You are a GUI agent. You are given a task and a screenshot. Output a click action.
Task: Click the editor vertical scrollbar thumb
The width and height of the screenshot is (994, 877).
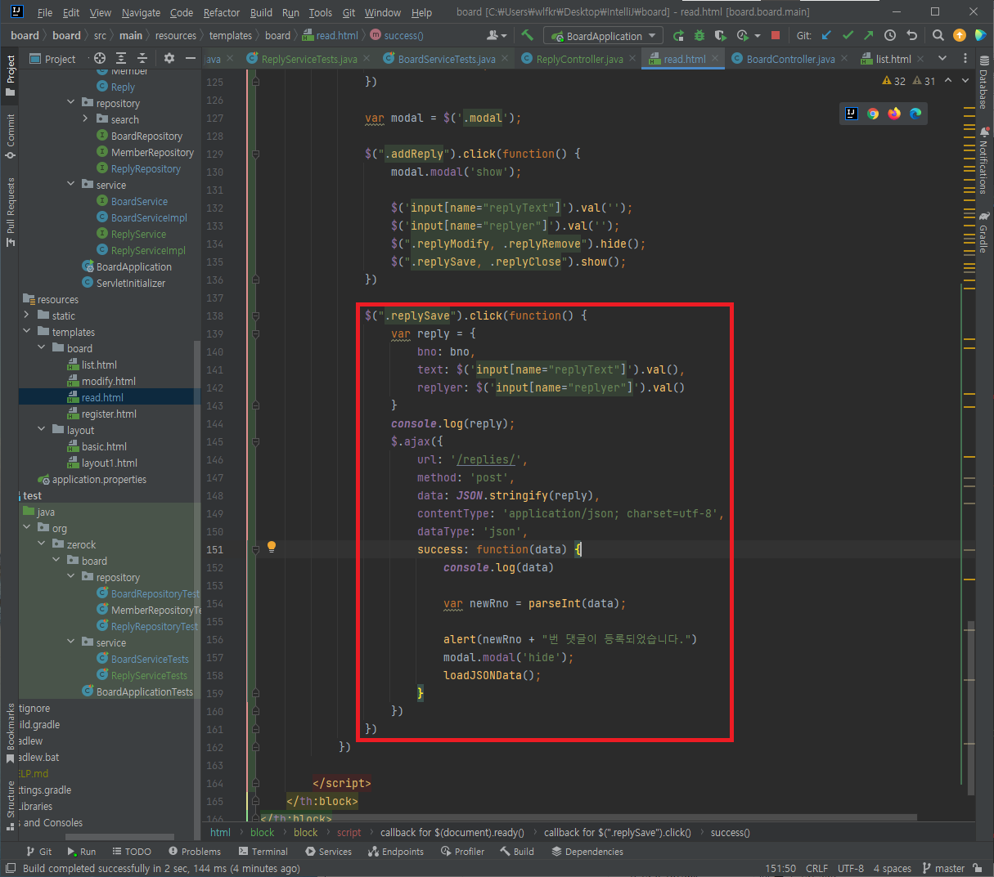[970, 707]
